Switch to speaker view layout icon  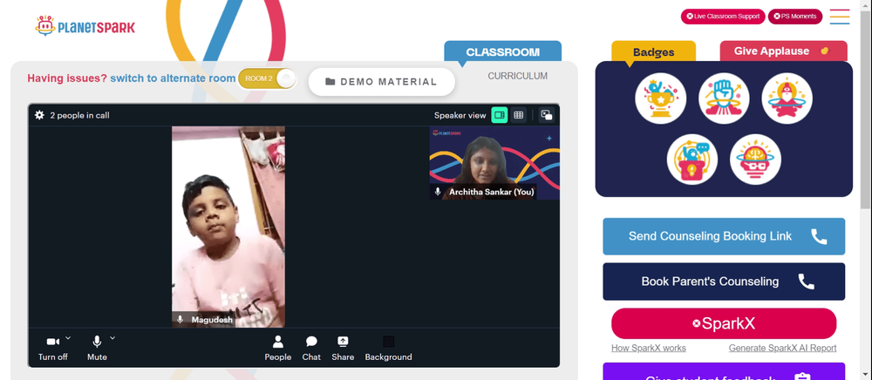pos(500,115)
